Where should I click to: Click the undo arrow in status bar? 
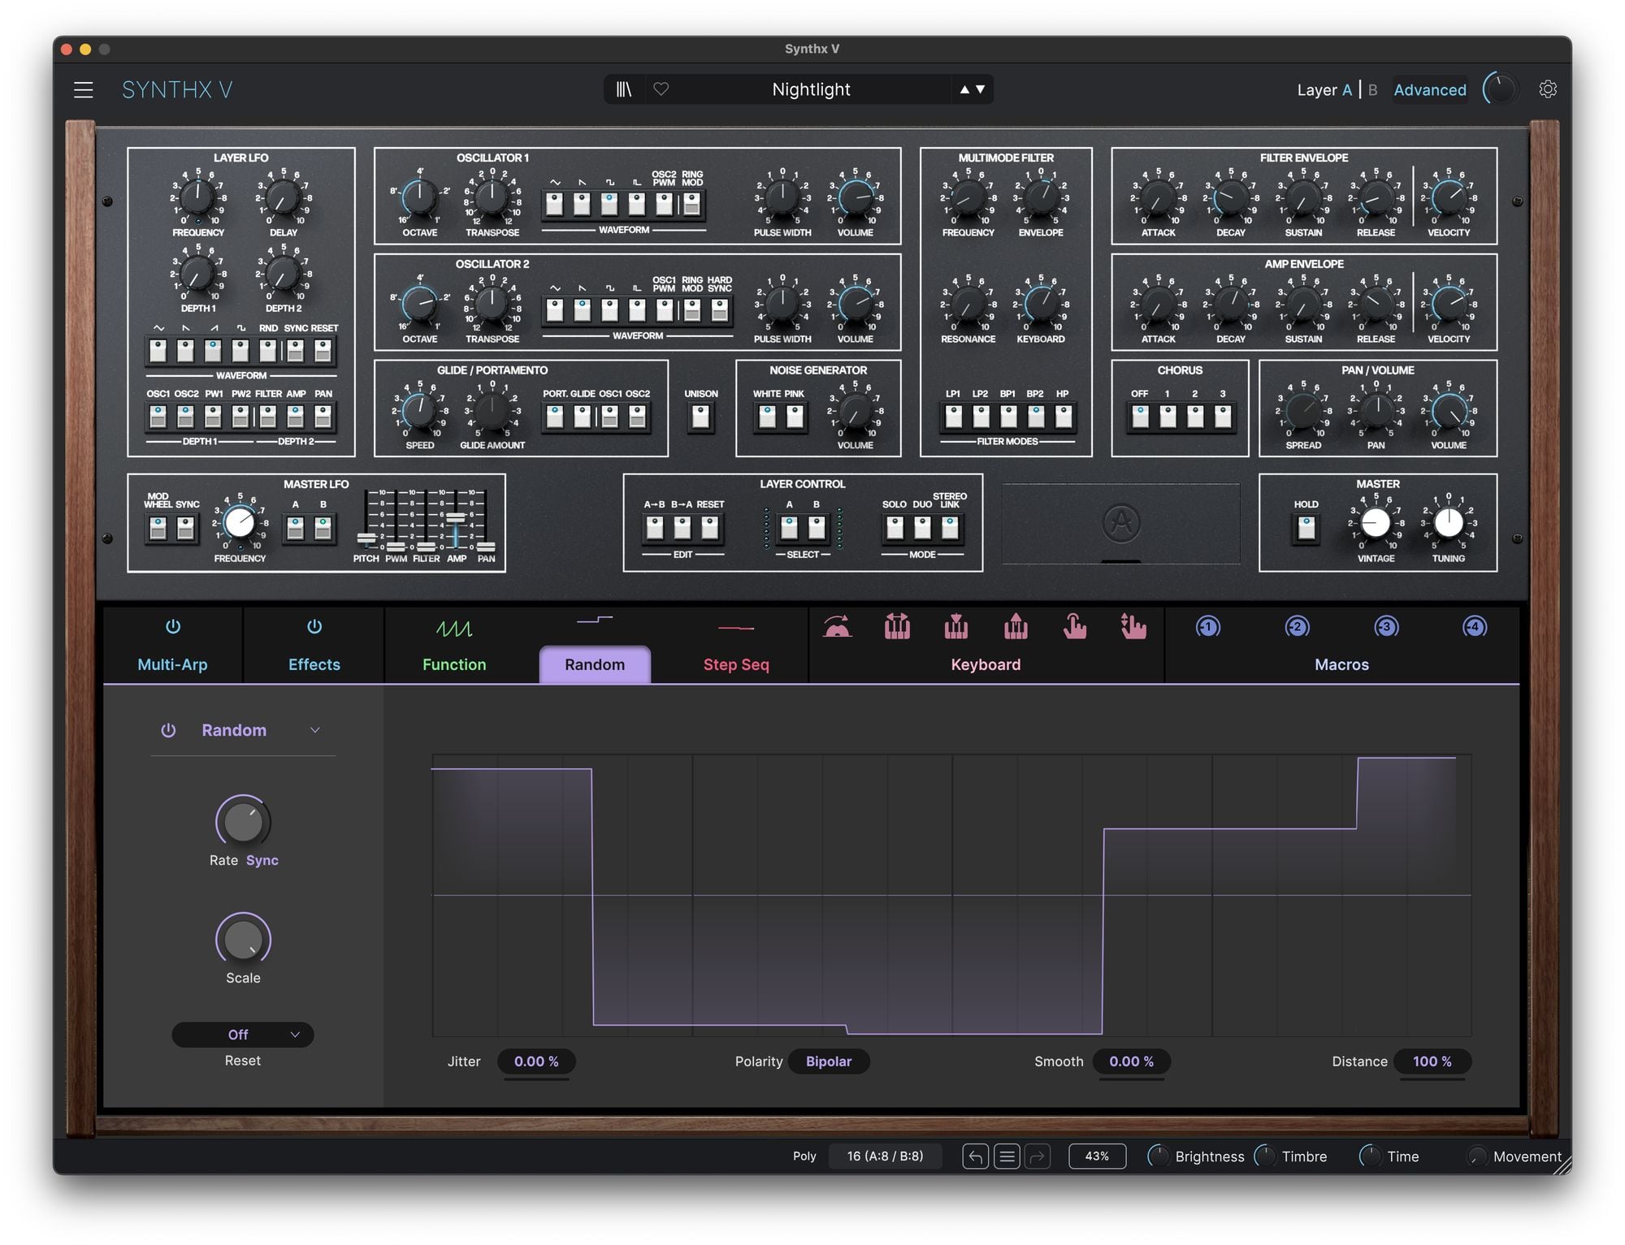(975, 1156)
